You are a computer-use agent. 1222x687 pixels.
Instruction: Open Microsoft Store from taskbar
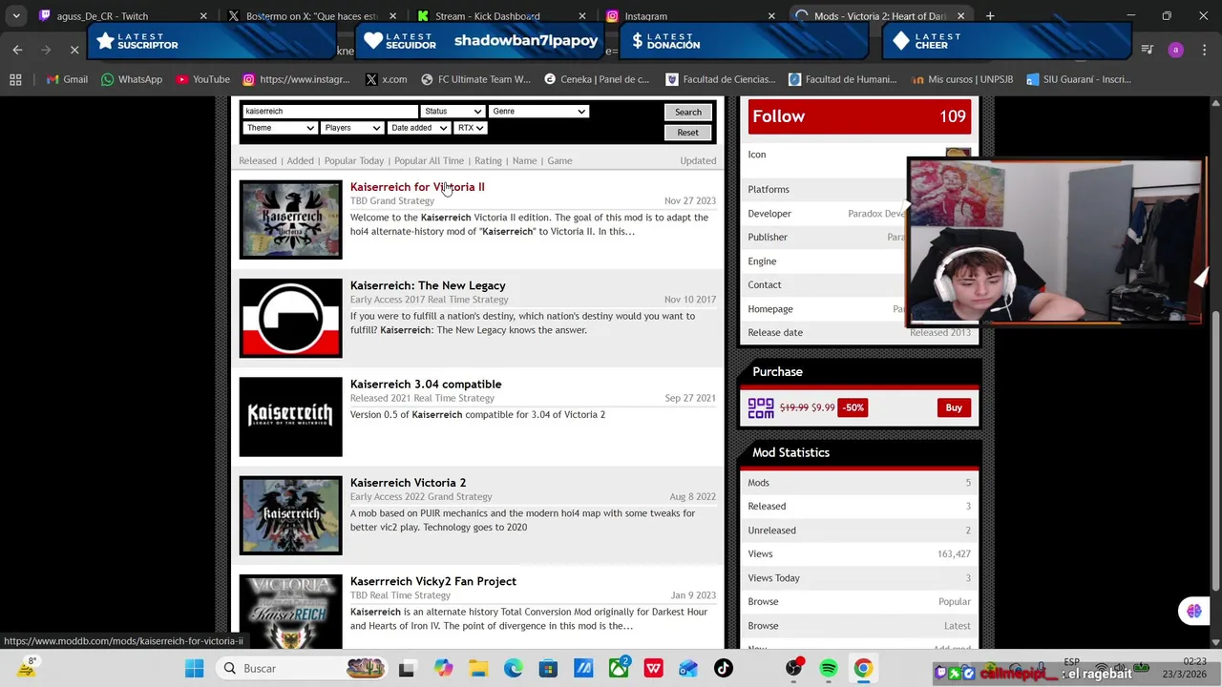coord(548,669)
